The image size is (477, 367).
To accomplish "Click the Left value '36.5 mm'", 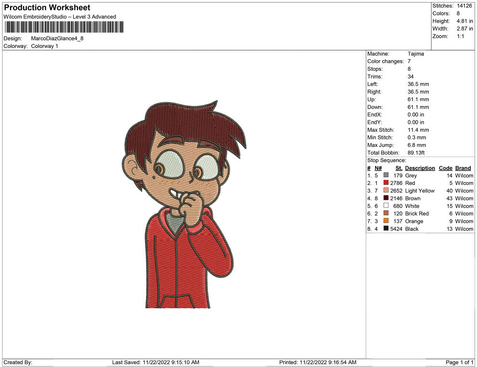I will pyautogui.click(x=418, y=84).
